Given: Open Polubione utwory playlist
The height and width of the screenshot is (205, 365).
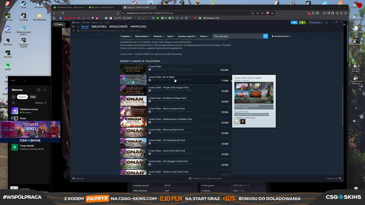Looking at the screenshot, I should (29, 111).
